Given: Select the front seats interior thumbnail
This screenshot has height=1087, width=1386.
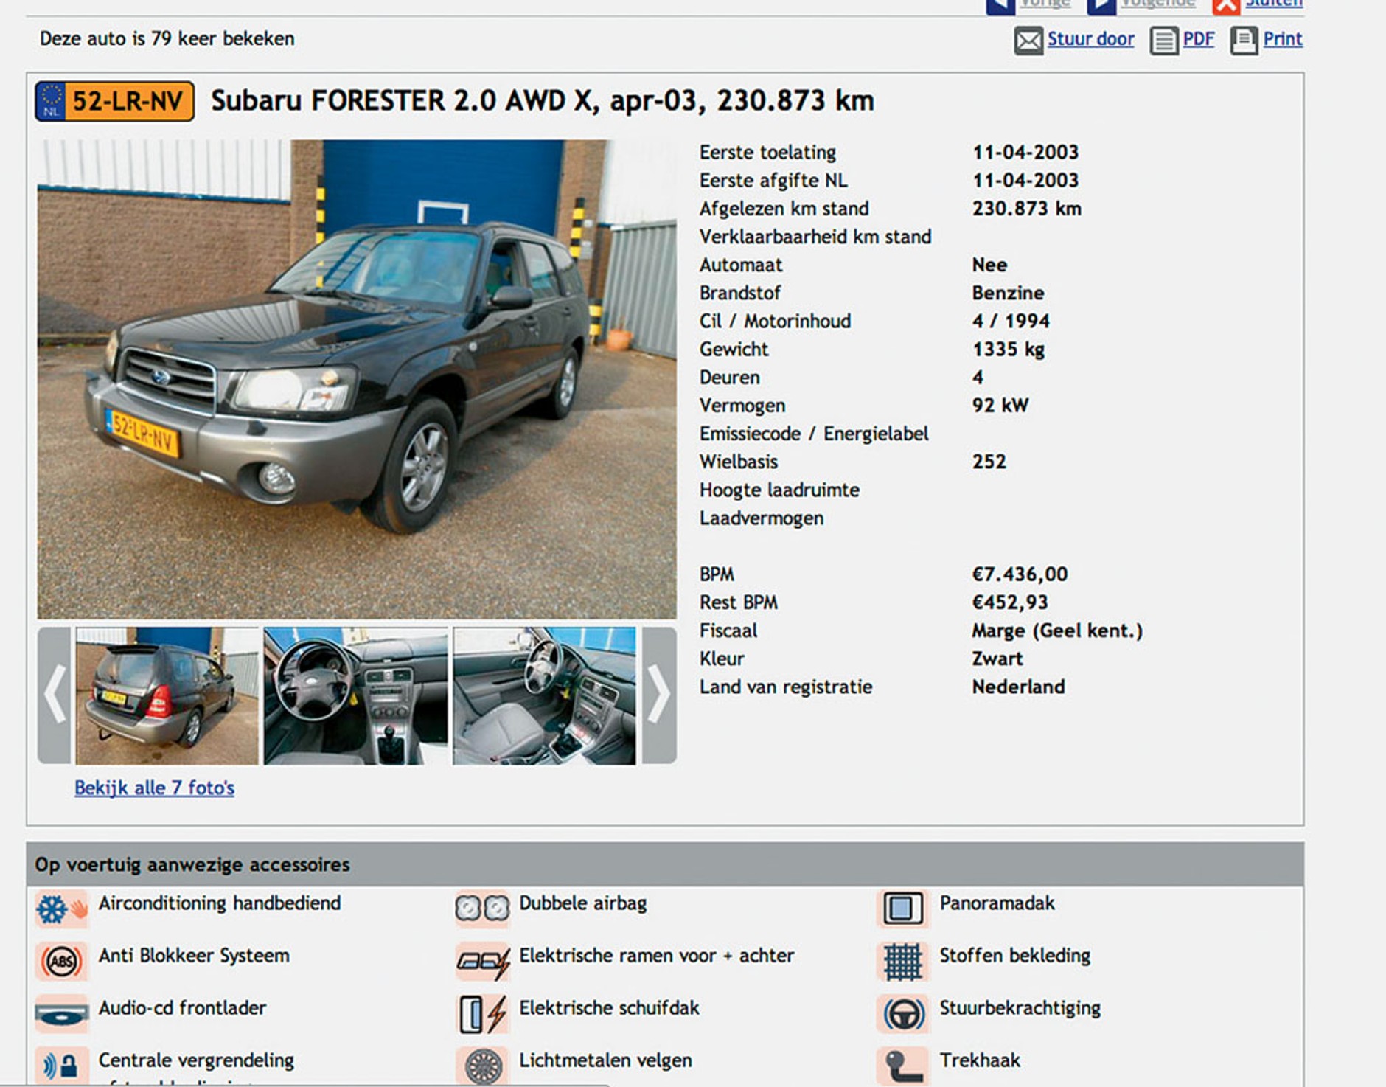Looking at the screenshot, I should click(x=544, y=695).
